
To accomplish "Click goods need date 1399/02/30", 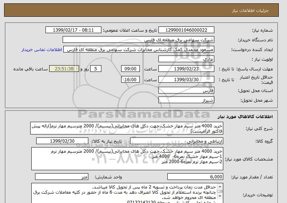I will pos(62,141).
